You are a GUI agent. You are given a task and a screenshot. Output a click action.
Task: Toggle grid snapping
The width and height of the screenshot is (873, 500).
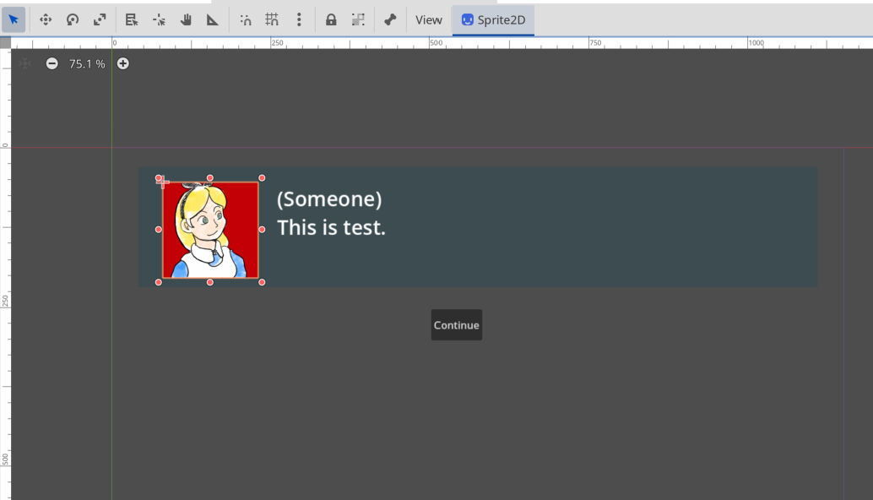(x=272, y=20)
